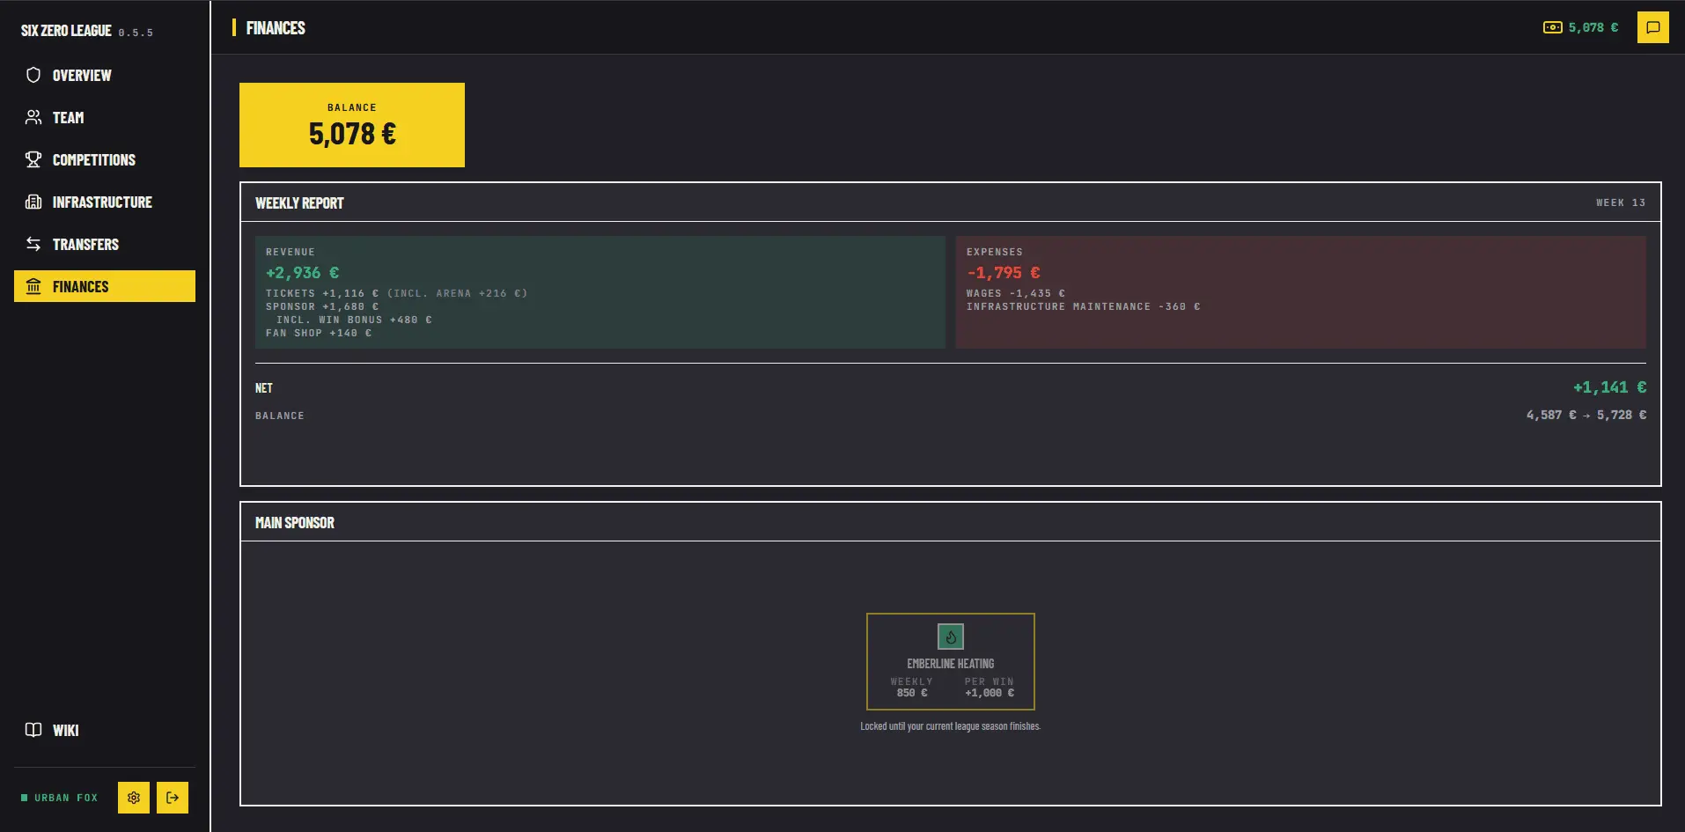Click the Overview shield icon

coord(33,75)
